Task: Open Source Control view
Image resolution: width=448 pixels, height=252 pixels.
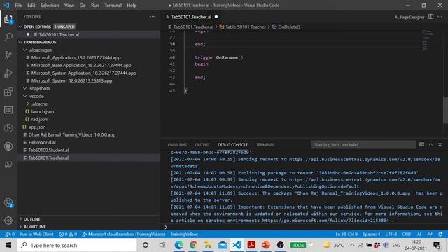Action: point(8,55)
